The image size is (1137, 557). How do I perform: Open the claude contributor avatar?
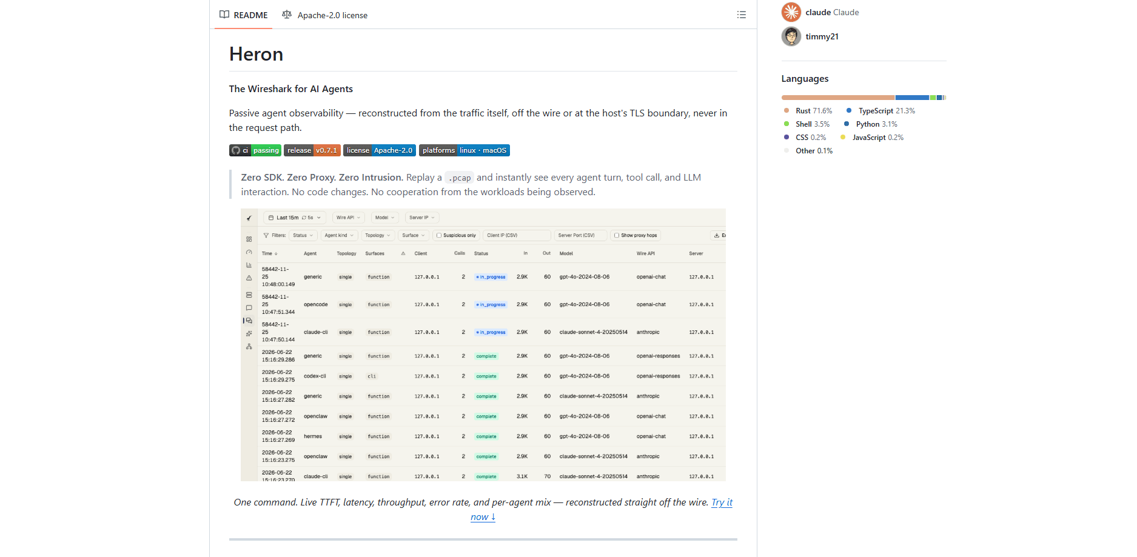791,12
